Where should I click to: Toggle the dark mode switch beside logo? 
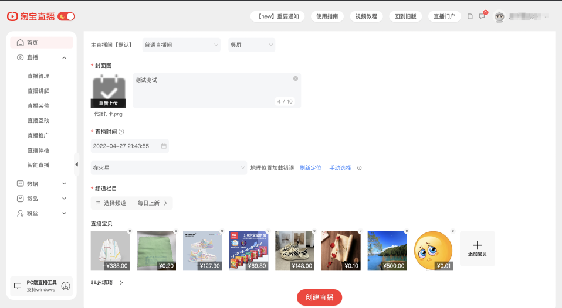click(66, 16)
